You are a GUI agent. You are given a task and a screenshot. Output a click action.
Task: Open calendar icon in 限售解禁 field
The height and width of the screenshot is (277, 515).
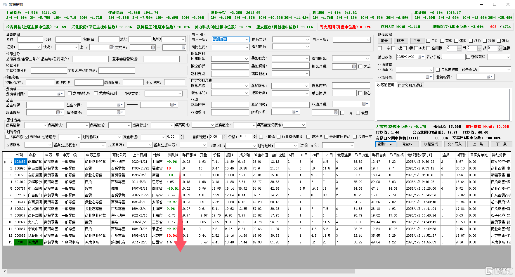tap(58, 112)
